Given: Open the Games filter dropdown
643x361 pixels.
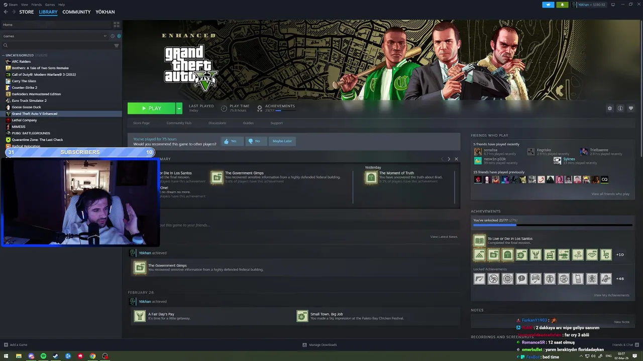Looking at the screenshot, I should point(54,36).
